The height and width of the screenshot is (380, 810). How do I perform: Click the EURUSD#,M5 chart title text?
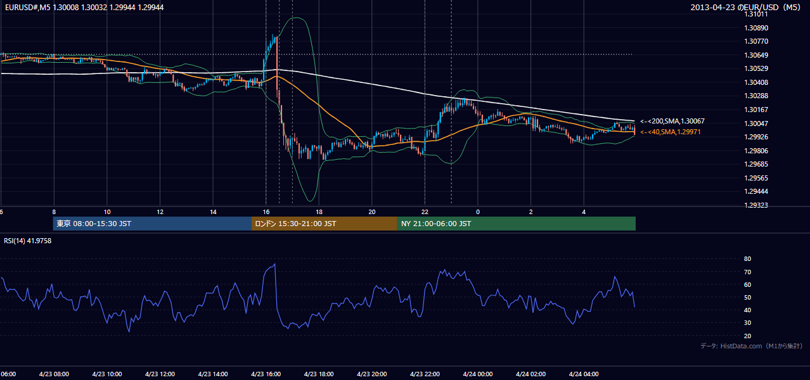pyautogui.click(x=84, y=8)
